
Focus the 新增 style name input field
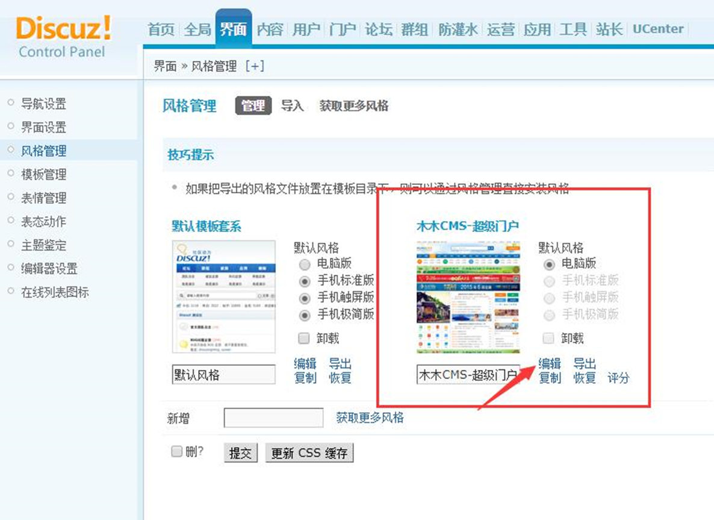(x=274, y=418)
